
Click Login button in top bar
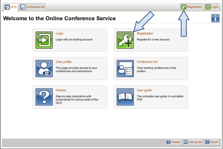coord(212,7)
